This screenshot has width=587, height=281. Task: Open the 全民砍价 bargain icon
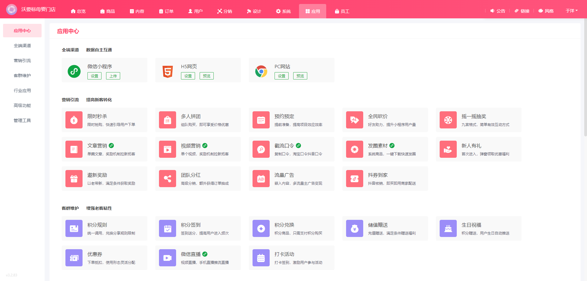click(355, 120)
